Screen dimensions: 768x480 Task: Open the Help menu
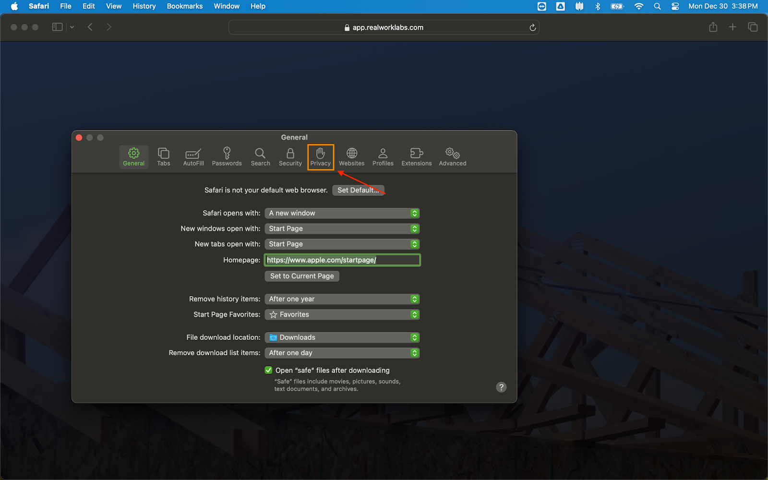[258, 6]
